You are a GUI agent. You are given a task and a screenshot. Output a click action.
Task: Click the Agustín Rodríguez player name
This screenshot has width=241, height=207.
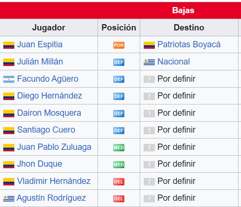pos(51,198)
